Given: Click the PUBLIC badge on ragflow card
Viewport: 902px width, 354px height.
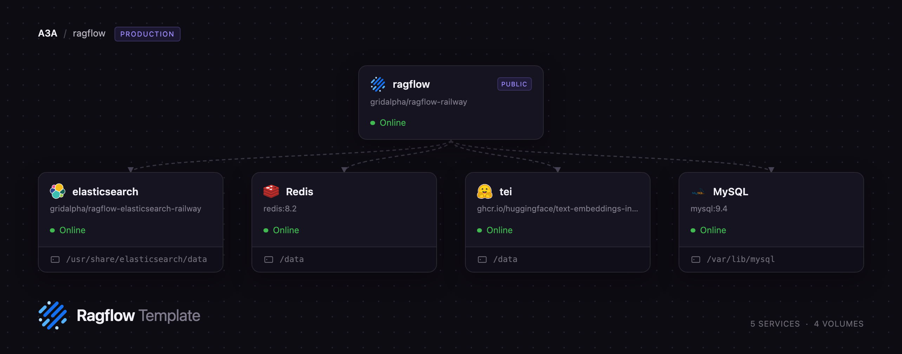Looking at the screenshot, I should pos(514,84).
